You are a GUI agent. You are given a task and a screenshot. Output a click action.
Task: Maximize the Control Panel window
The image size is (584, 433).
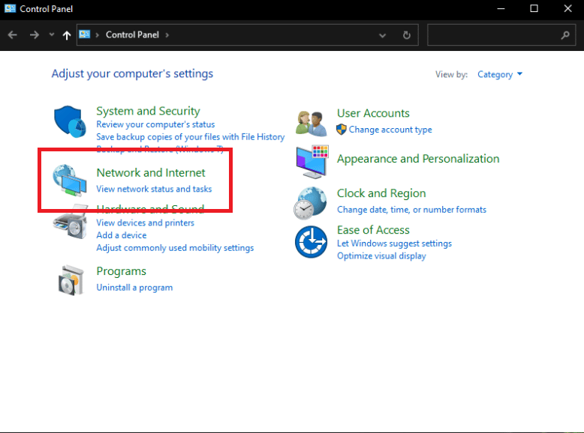click(534, 8)
